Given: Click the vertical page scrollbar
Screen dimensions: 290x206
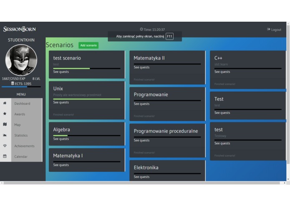Looking at the screenshot, I should (x=288, y=94).
